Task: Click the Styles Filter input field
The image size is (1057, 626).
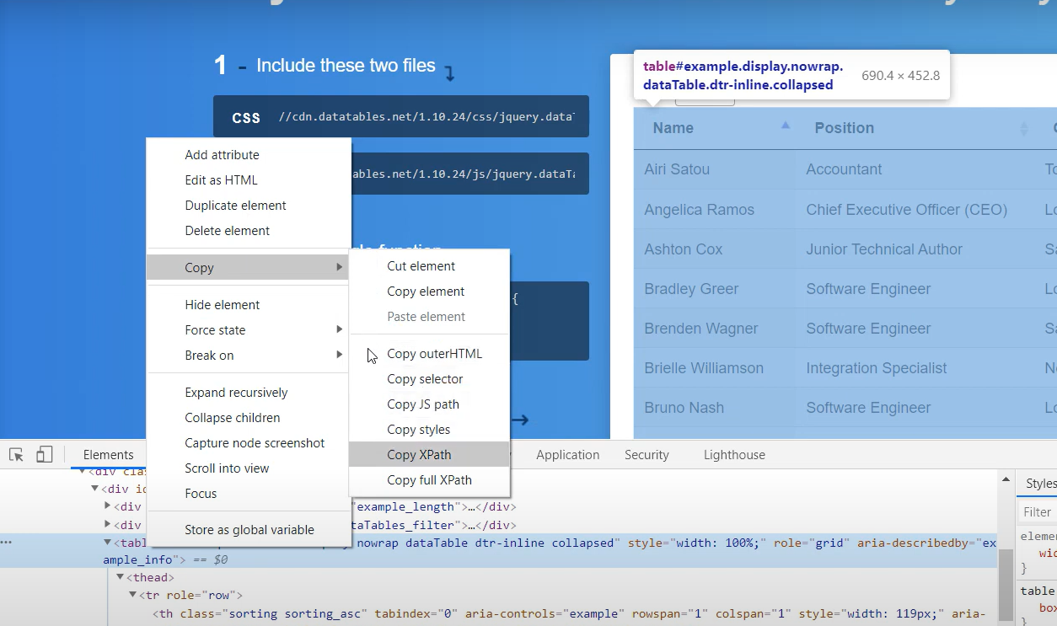Action: coord(1037,512)
